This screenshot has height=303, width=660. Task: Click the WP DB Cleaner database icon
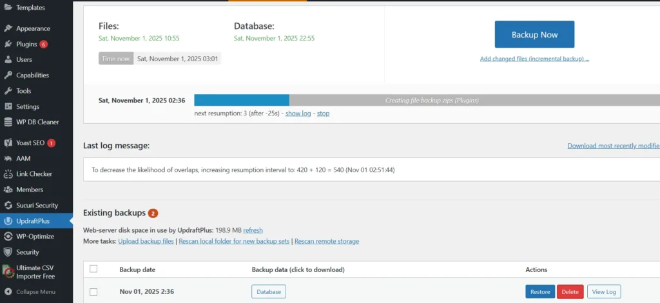point(8,122)
